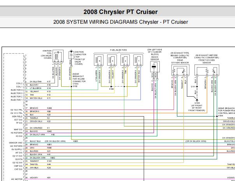Click the 'INJECTOR 1' pin label

tap(17, 100)
